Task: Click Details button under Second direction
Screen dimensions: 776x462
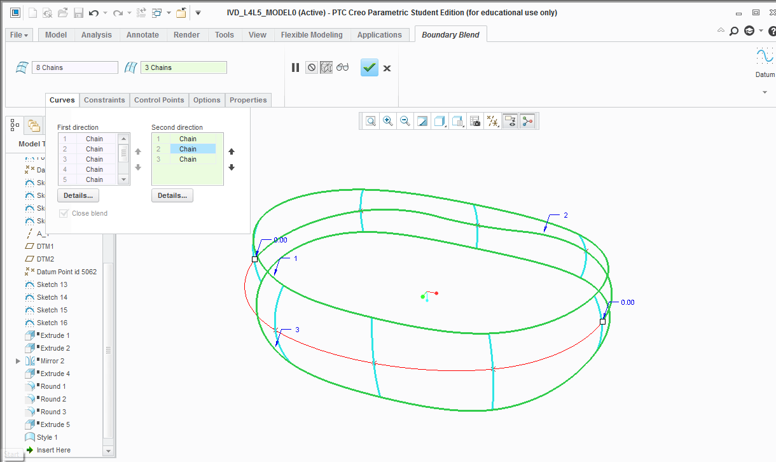Action: click(x=172, y=195)
